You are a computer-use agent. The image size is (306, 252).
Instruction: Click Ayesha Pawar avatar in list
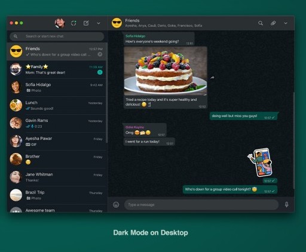(x=16, y=141)
